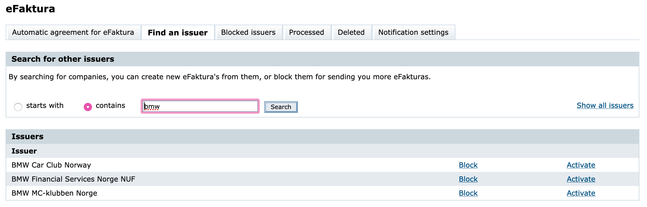Activate BMW Financial Services Norge NUF
The width and height of the screenshot is (647, 207).
(581, 179)
